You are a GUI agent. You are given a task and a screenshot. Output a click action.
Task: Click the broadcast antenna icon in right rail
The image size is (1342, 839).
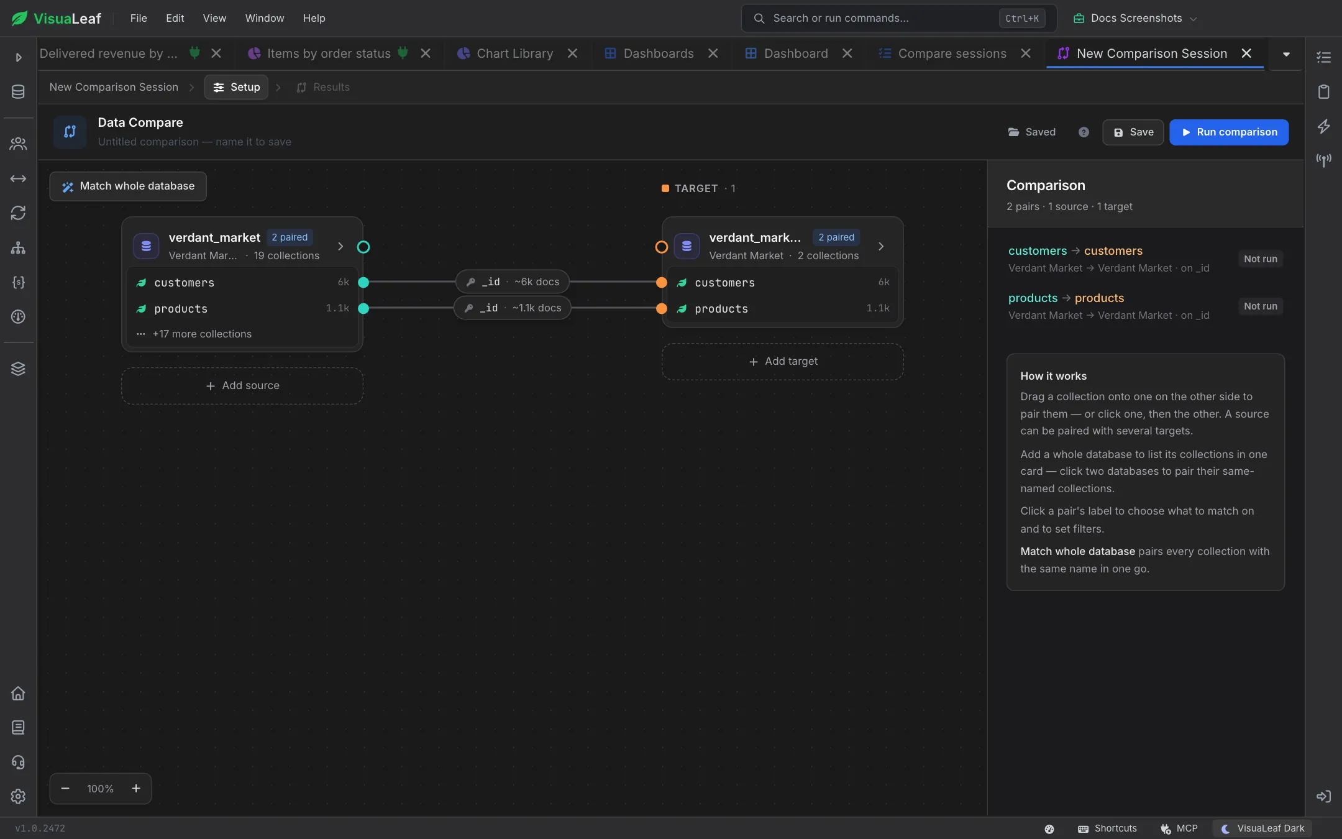(x=1324, y=160)
